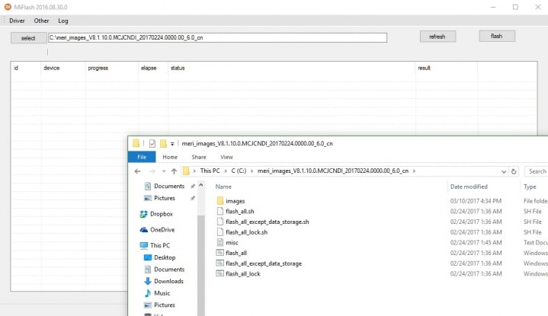
Task: Click the navigation pane scroll up arrow
Action: point(201,185)
